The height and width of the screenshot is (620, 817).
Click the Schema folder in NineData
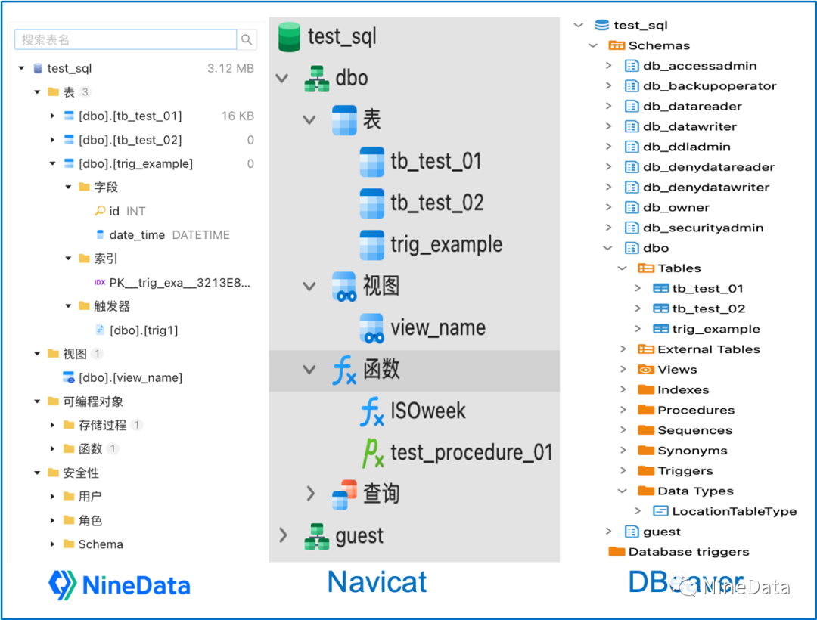click(x=69, y=544)
